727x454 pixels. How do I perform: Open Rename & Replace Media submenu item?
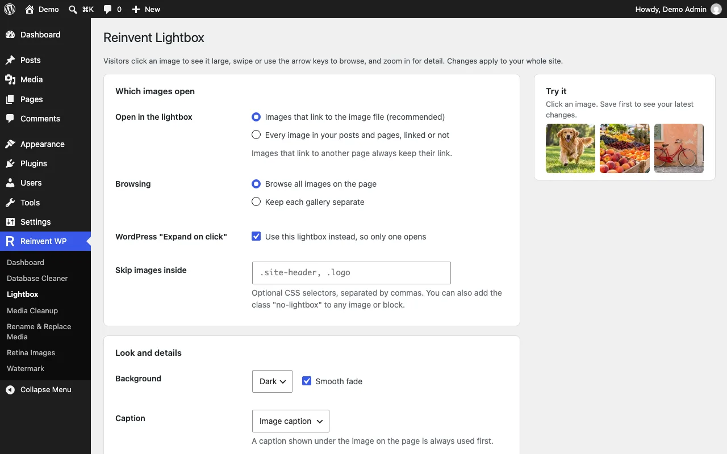click(x=39, y=331)
